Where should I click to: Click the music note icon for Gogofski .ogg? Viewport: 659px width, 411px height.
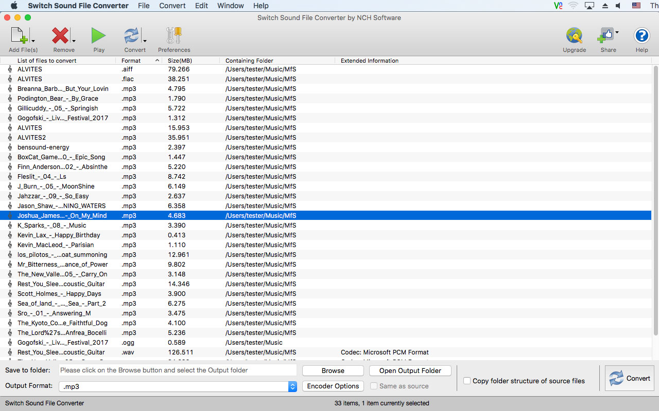click(10, 343)
